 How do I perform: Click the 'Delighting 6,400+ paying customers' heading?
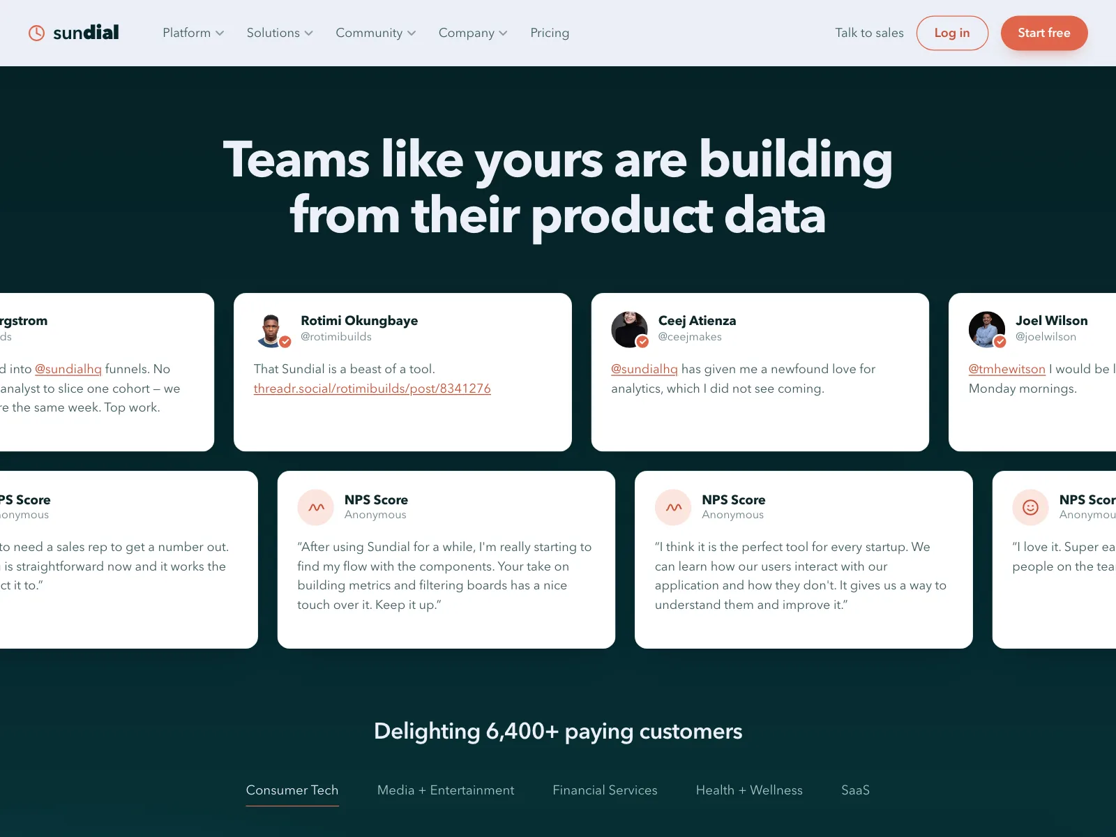point(558,731)
